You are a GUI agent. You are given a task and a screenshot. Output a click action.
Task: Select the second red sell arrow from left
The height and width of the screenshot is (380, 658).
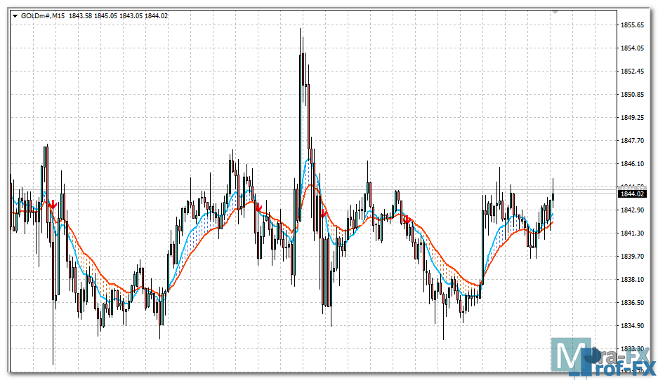pos(259,208)
